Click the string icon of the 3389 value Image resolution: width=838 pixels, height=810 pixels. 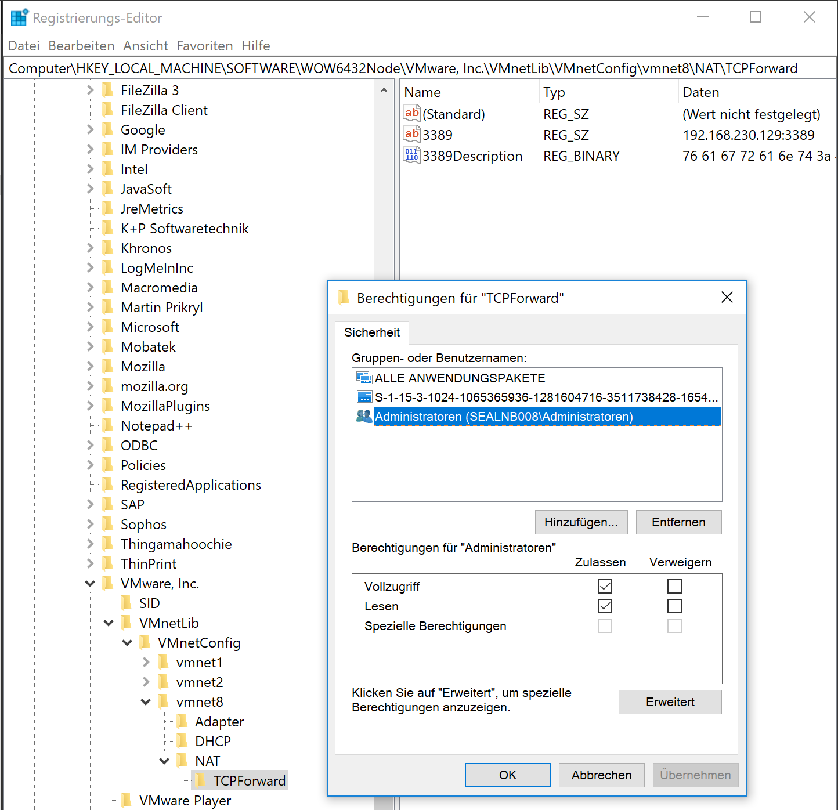[x=412, y=134]
